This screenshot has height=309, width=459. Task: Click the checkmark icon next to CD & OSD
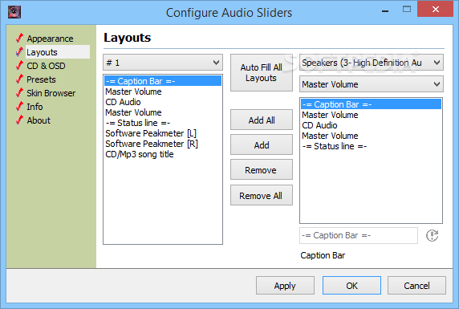click(x=19, y=65)
